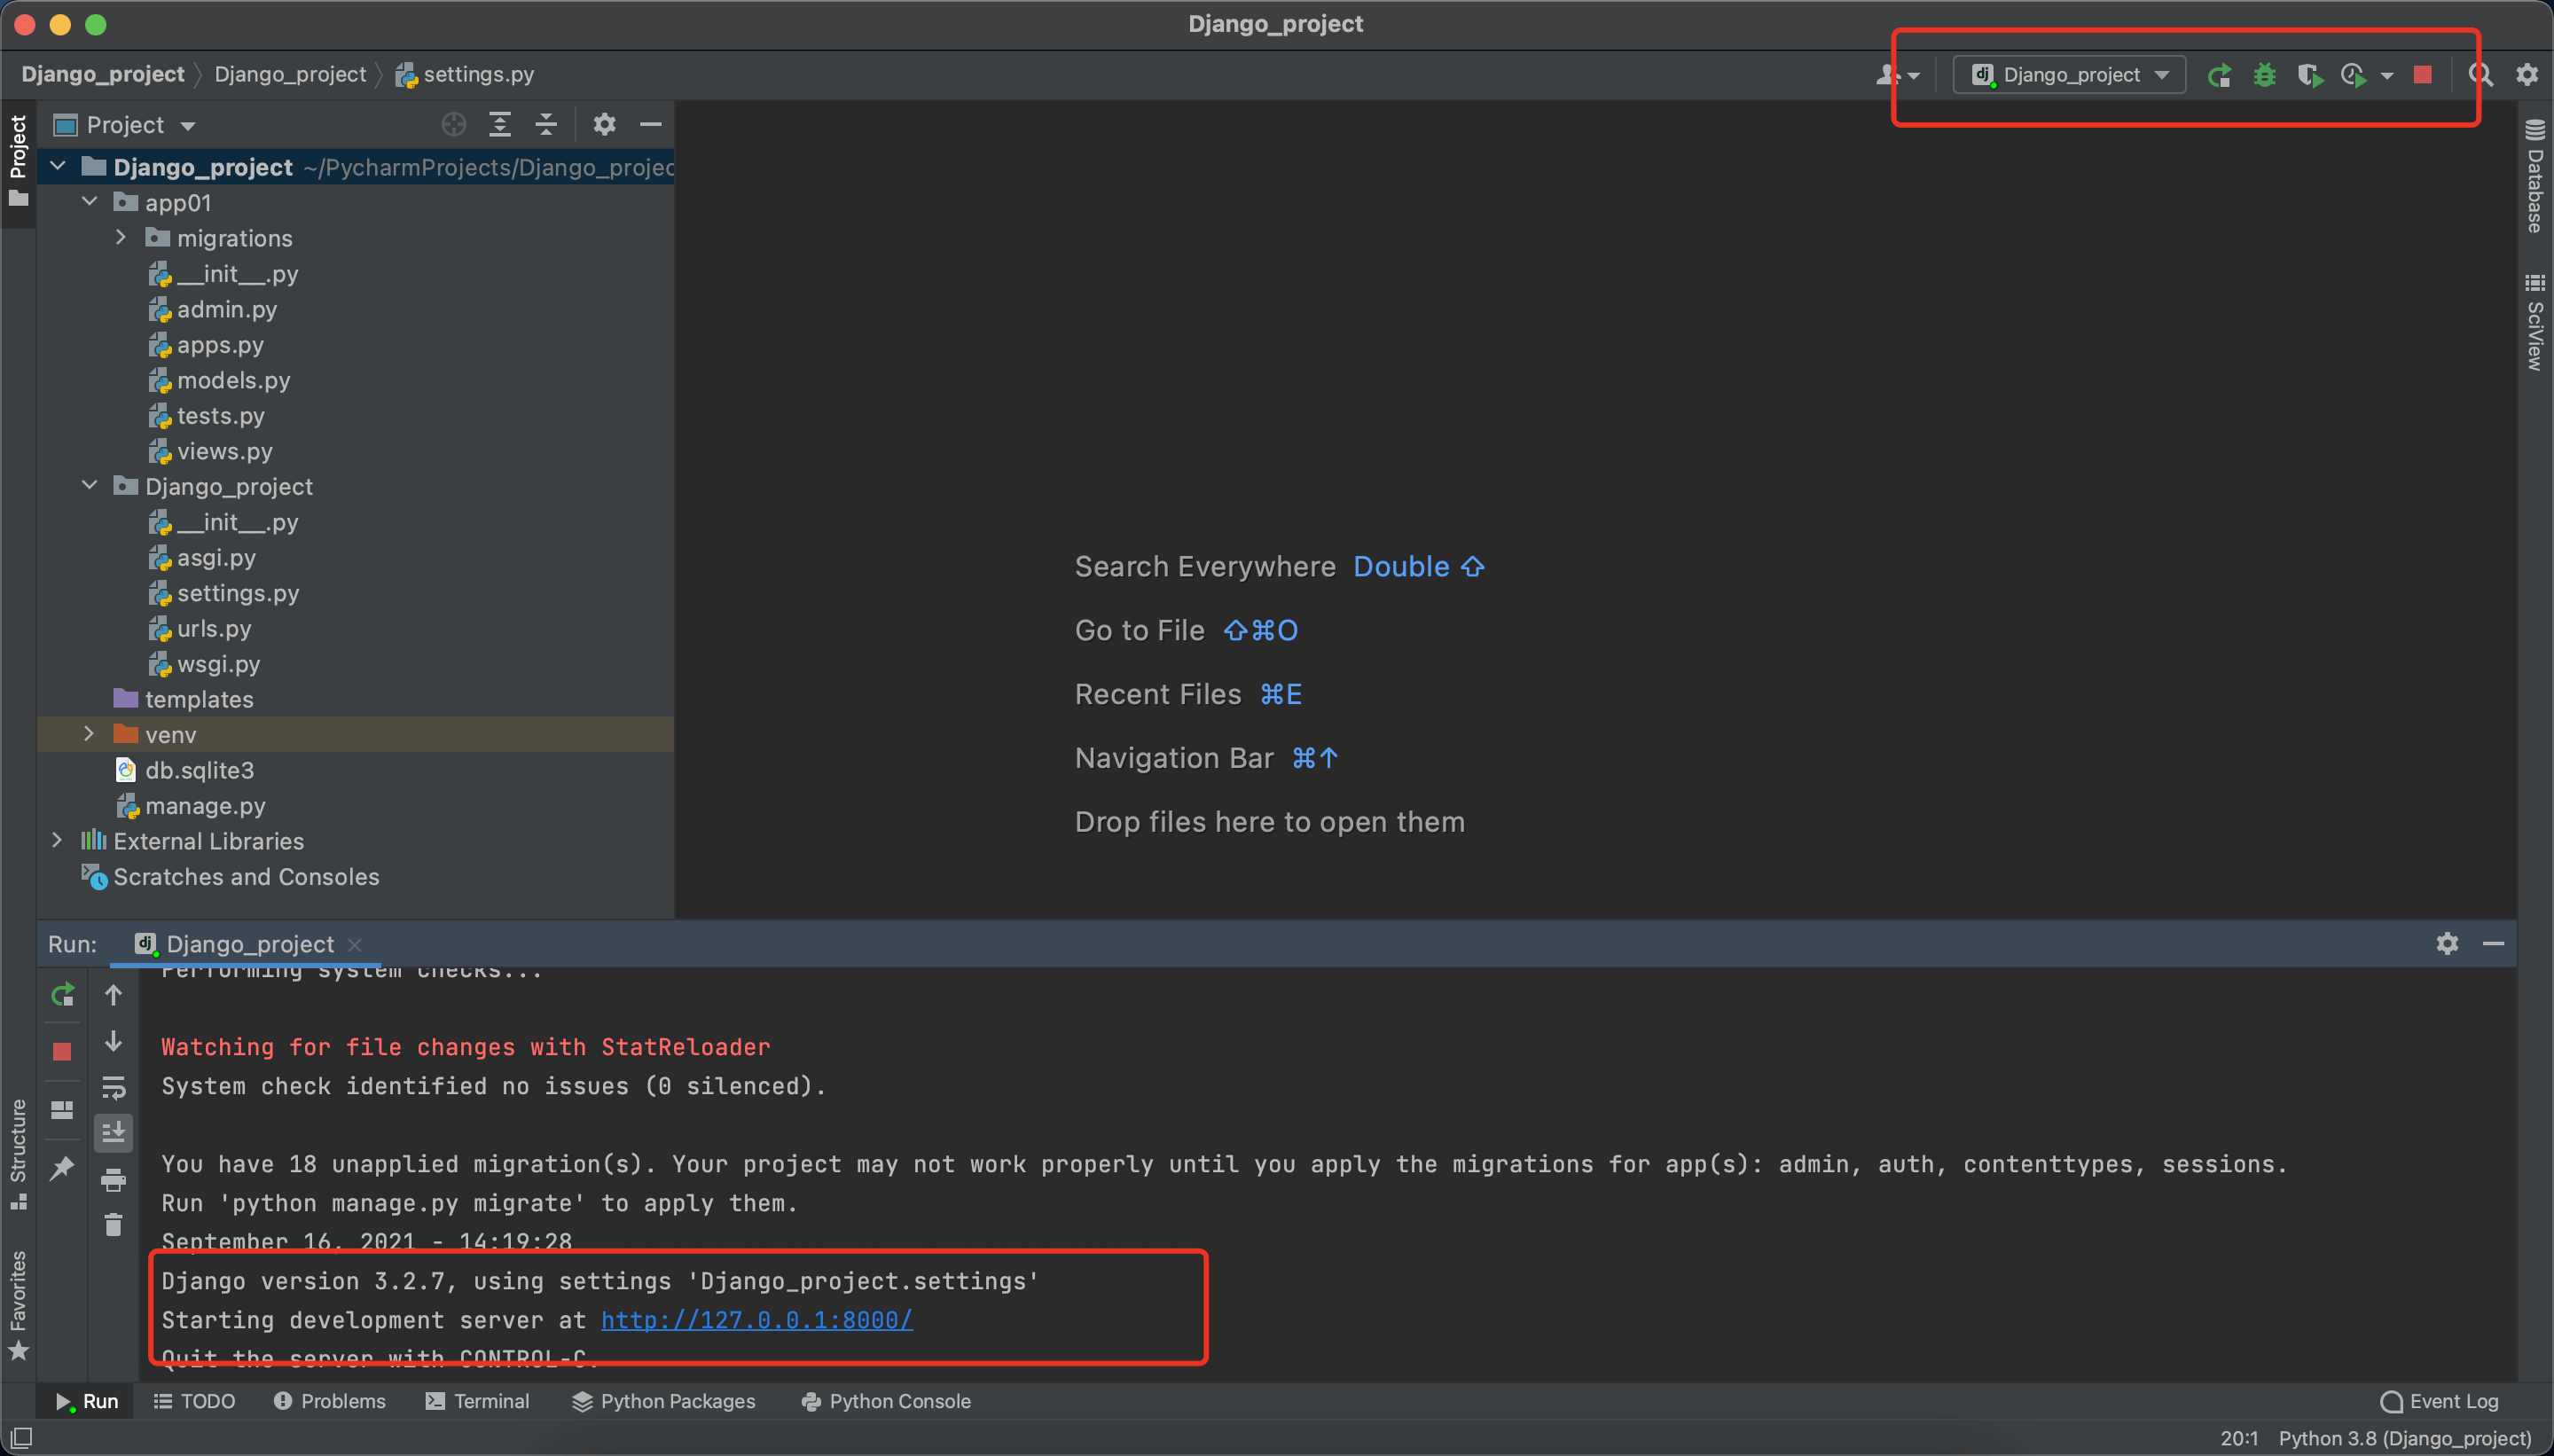Stop process icon in Run panel sidebar
2554x1456 pixels.
pyautogui.click(x=62, y=1051)
